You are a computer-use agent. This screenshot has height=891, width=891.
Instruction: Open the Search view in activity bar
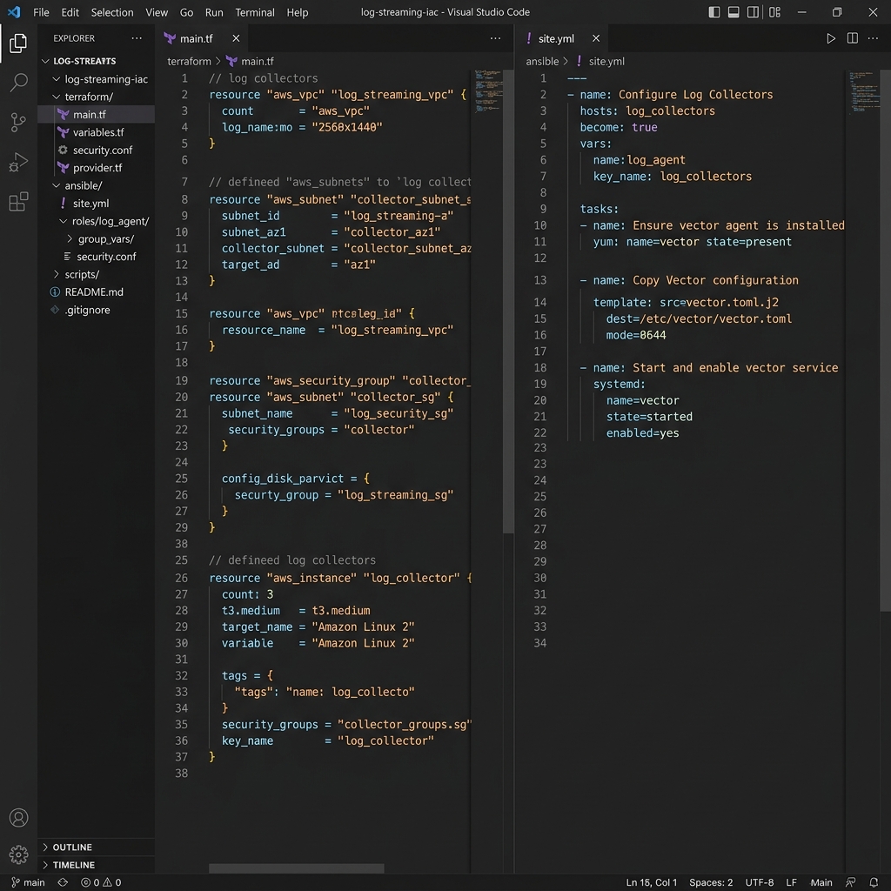point(18,83)
